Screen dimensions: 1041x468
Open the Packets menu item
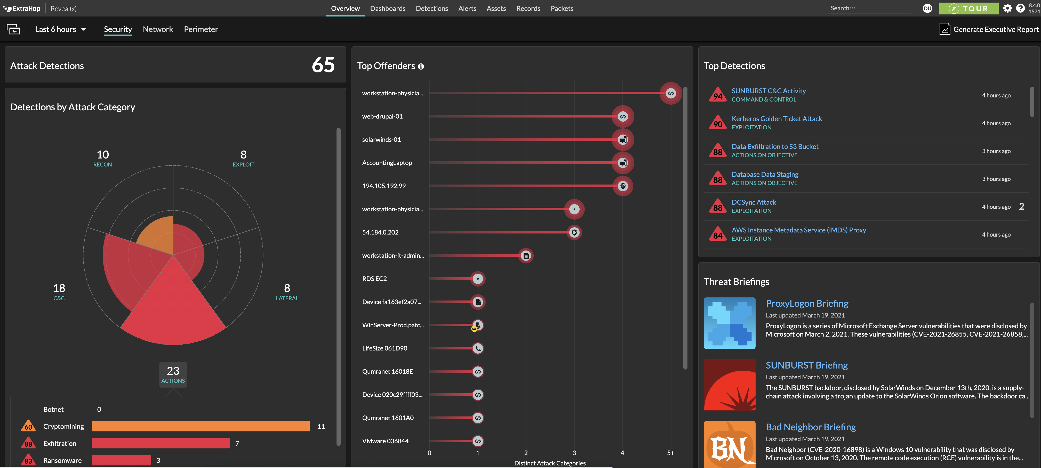pyautogui.click(x=562, y=9)
